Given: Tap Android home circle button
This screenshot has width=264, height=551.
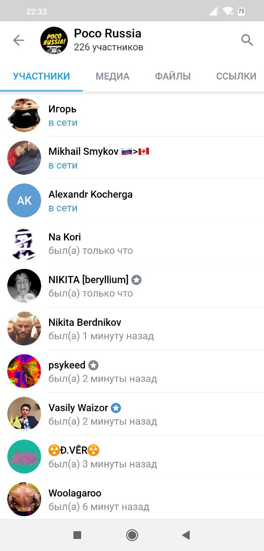Looking at the screenshot, I should 132,535.
